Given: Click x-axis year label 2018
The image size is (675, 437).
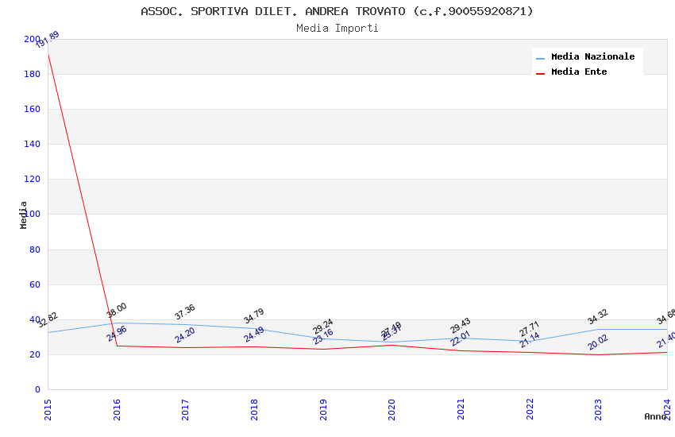Looking at the screenshot, I should [x=254, y=409].
